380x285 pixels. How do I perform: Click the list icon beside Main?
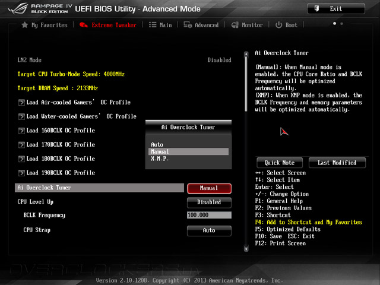point(153,25)
